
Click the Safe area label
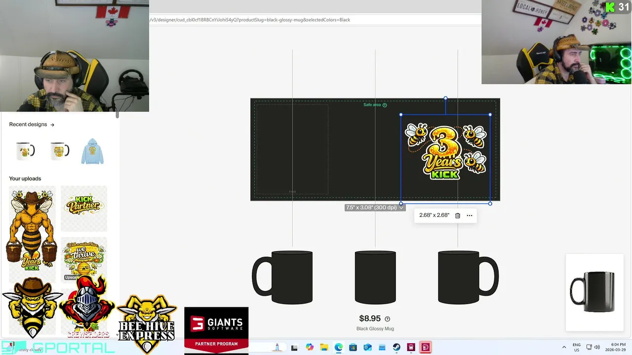coord(372,105)
